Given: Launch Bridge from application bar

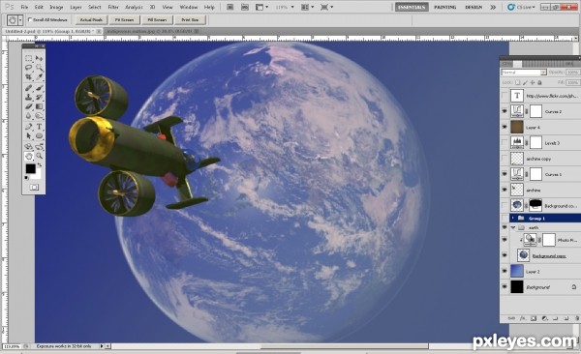Looking at the screenshot, I should click(230, 7).
